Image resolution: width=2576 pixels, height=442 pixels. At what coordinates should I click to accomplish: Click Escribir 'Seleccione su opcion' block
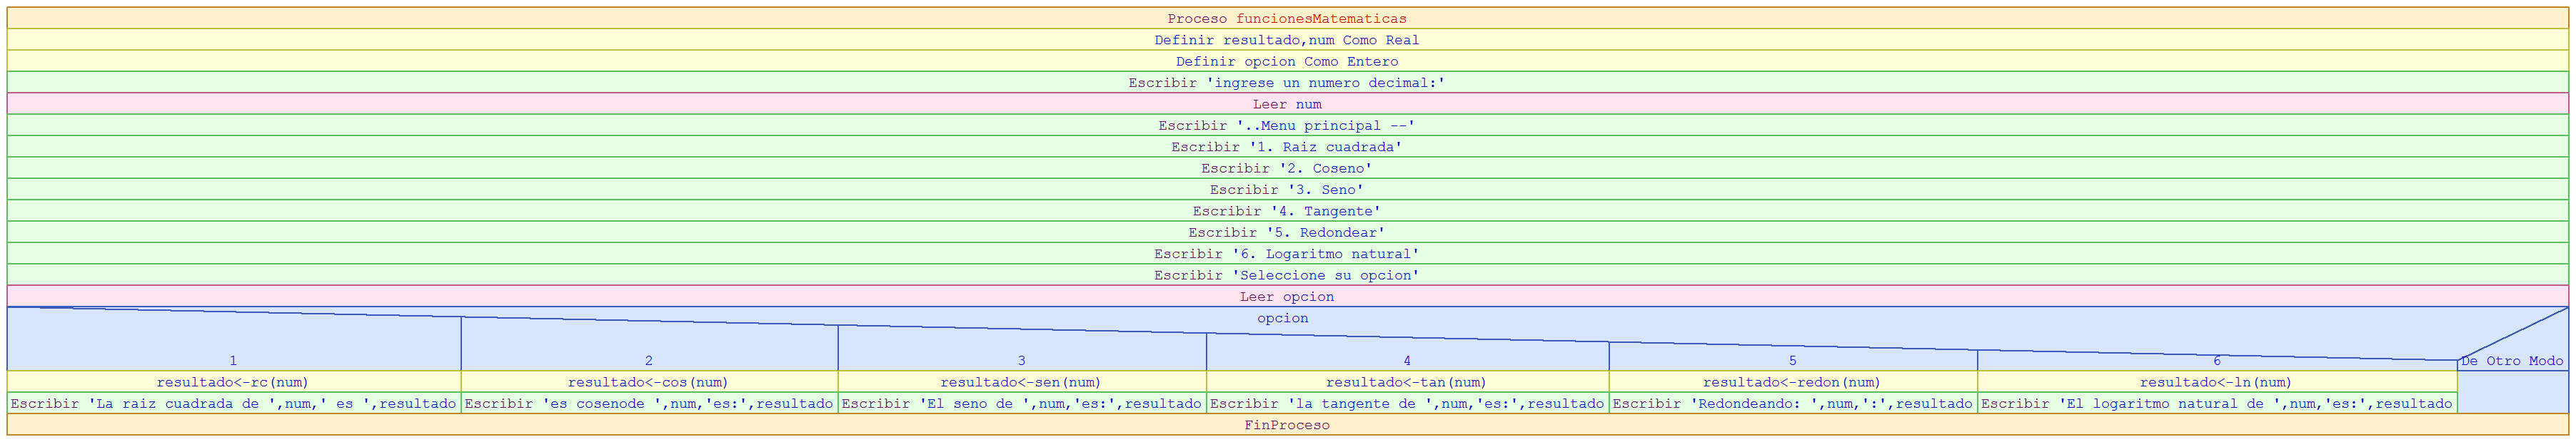(1287, 275)
